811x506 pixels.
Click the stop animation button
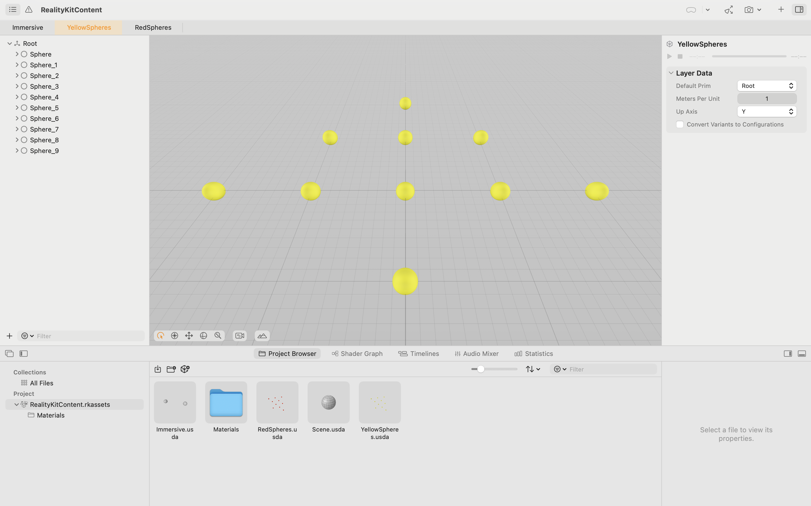[x=680, y=56]
